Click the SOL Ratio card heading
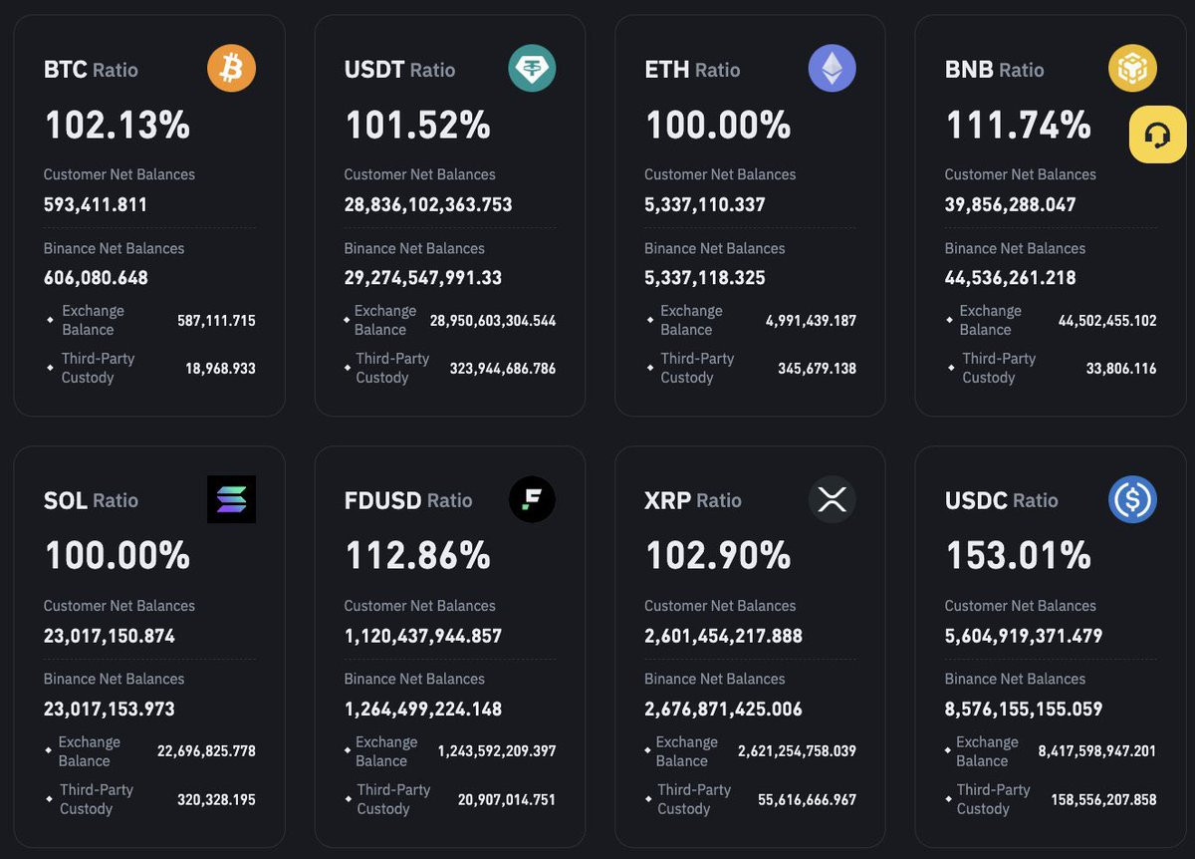This screenshot has height=859, width=1195. tap(91, 500)
